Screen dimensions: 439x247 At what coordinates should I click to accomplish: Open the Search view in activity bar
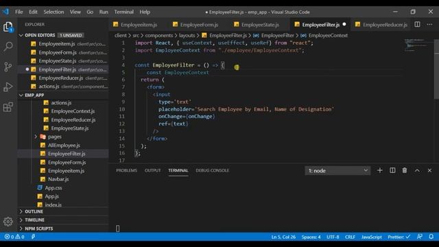pos(8,46)
